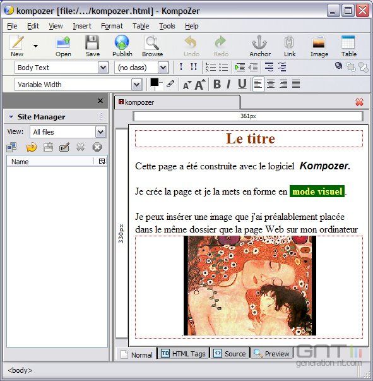Open the Insert menu
Screen dimensions: 373x381
pos(82,26)
